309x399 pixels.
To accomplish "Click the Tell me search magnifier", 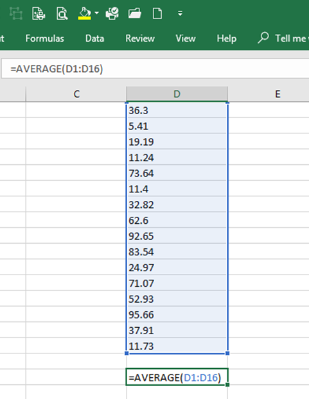I will 263,38.
